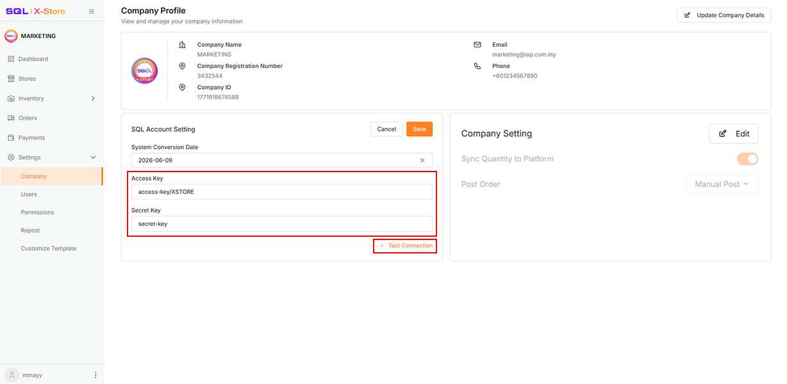The height and width of the screenshot is (384, 787).
Task: Collapse sidebar using the hamburger menu icon
Action: (x=92, y=12)
